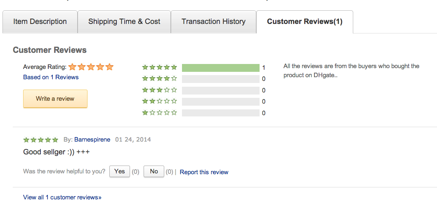
Task: Click the empty four-star rating bar
Action: 221,79
